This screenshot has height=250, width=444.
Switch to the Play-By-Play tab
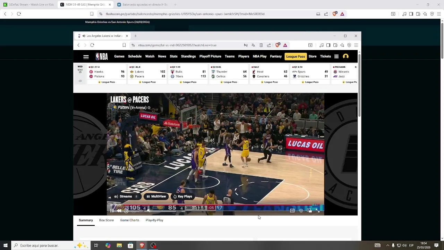coord(154,220)
